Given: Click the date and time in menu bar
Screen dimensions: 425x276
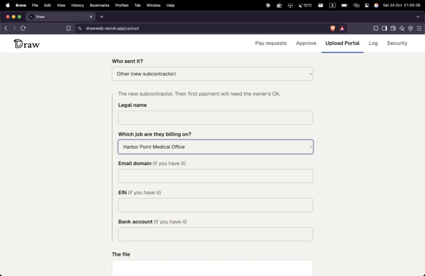Looking at the screenshot, I should point(401,5).
